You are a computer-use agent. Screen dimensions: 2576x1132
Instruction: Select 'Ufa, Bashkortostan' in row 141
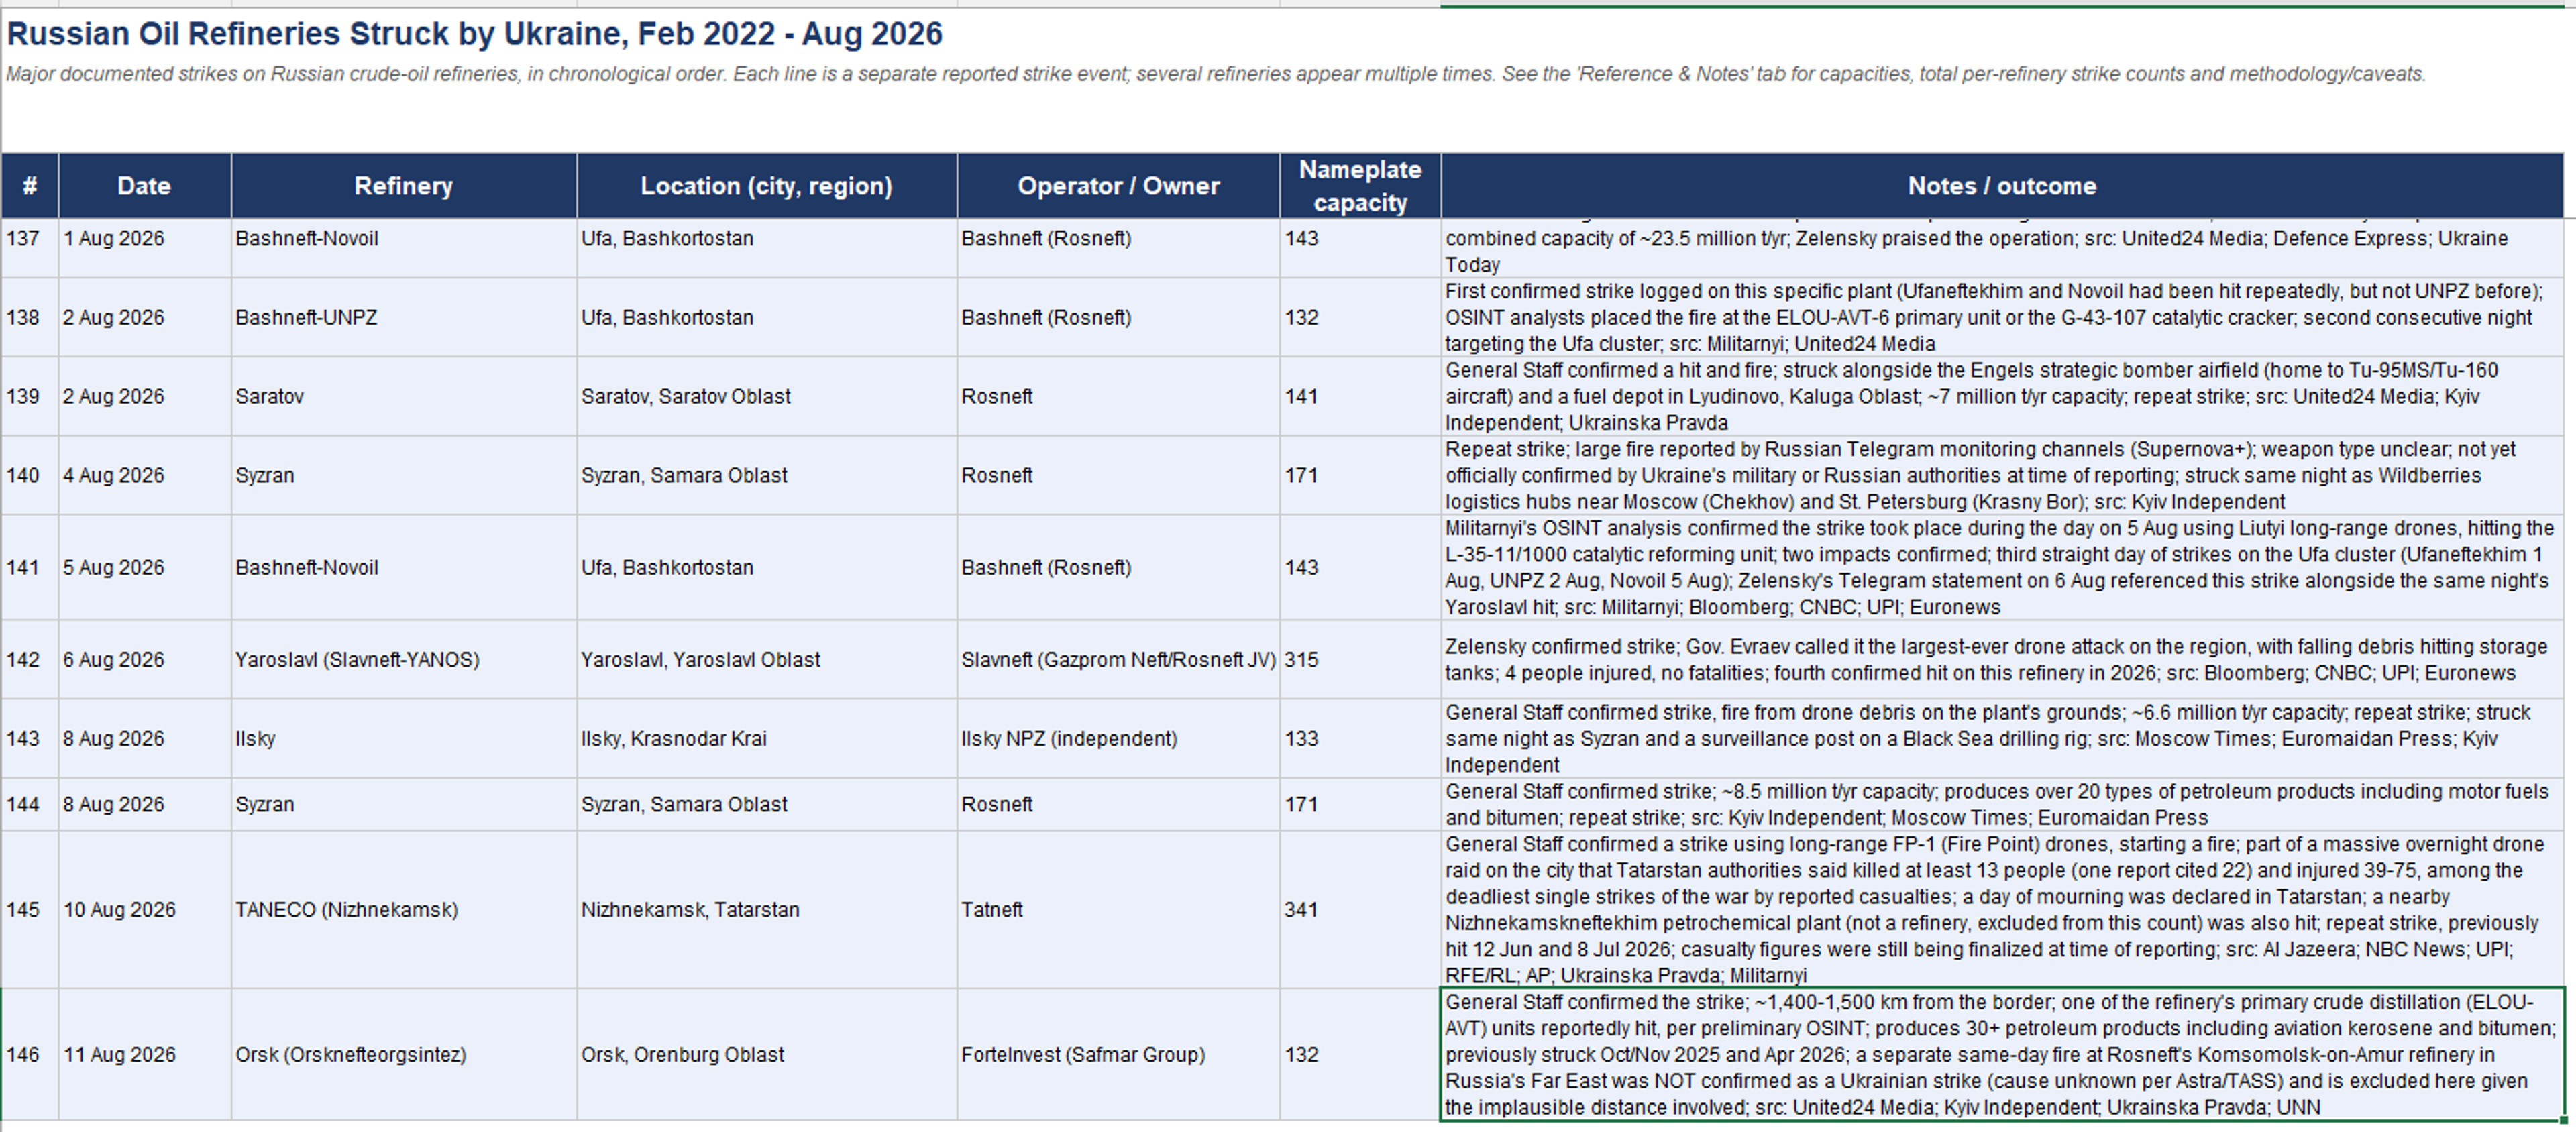[767, 568]
